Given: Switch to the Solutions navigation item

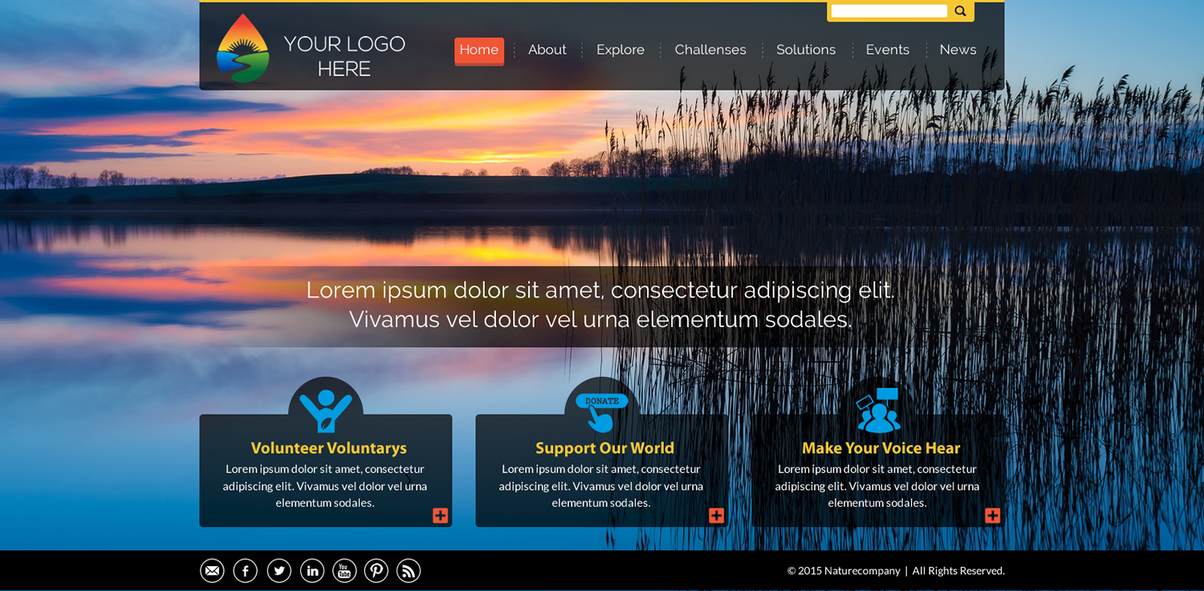Looking at the screenshot, I should point(806,50).
